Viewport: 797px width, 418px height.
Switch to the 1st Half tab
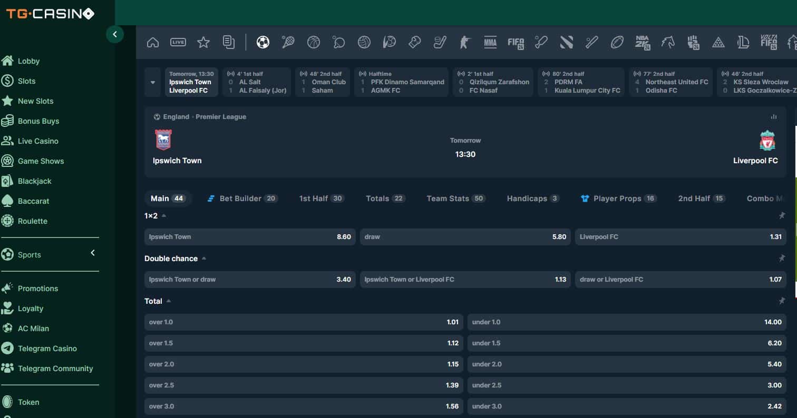click(321, 198)
